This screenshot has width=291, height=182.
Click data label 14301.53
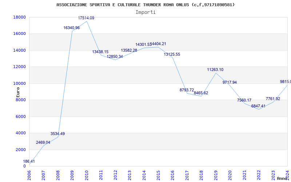point(143,44)
